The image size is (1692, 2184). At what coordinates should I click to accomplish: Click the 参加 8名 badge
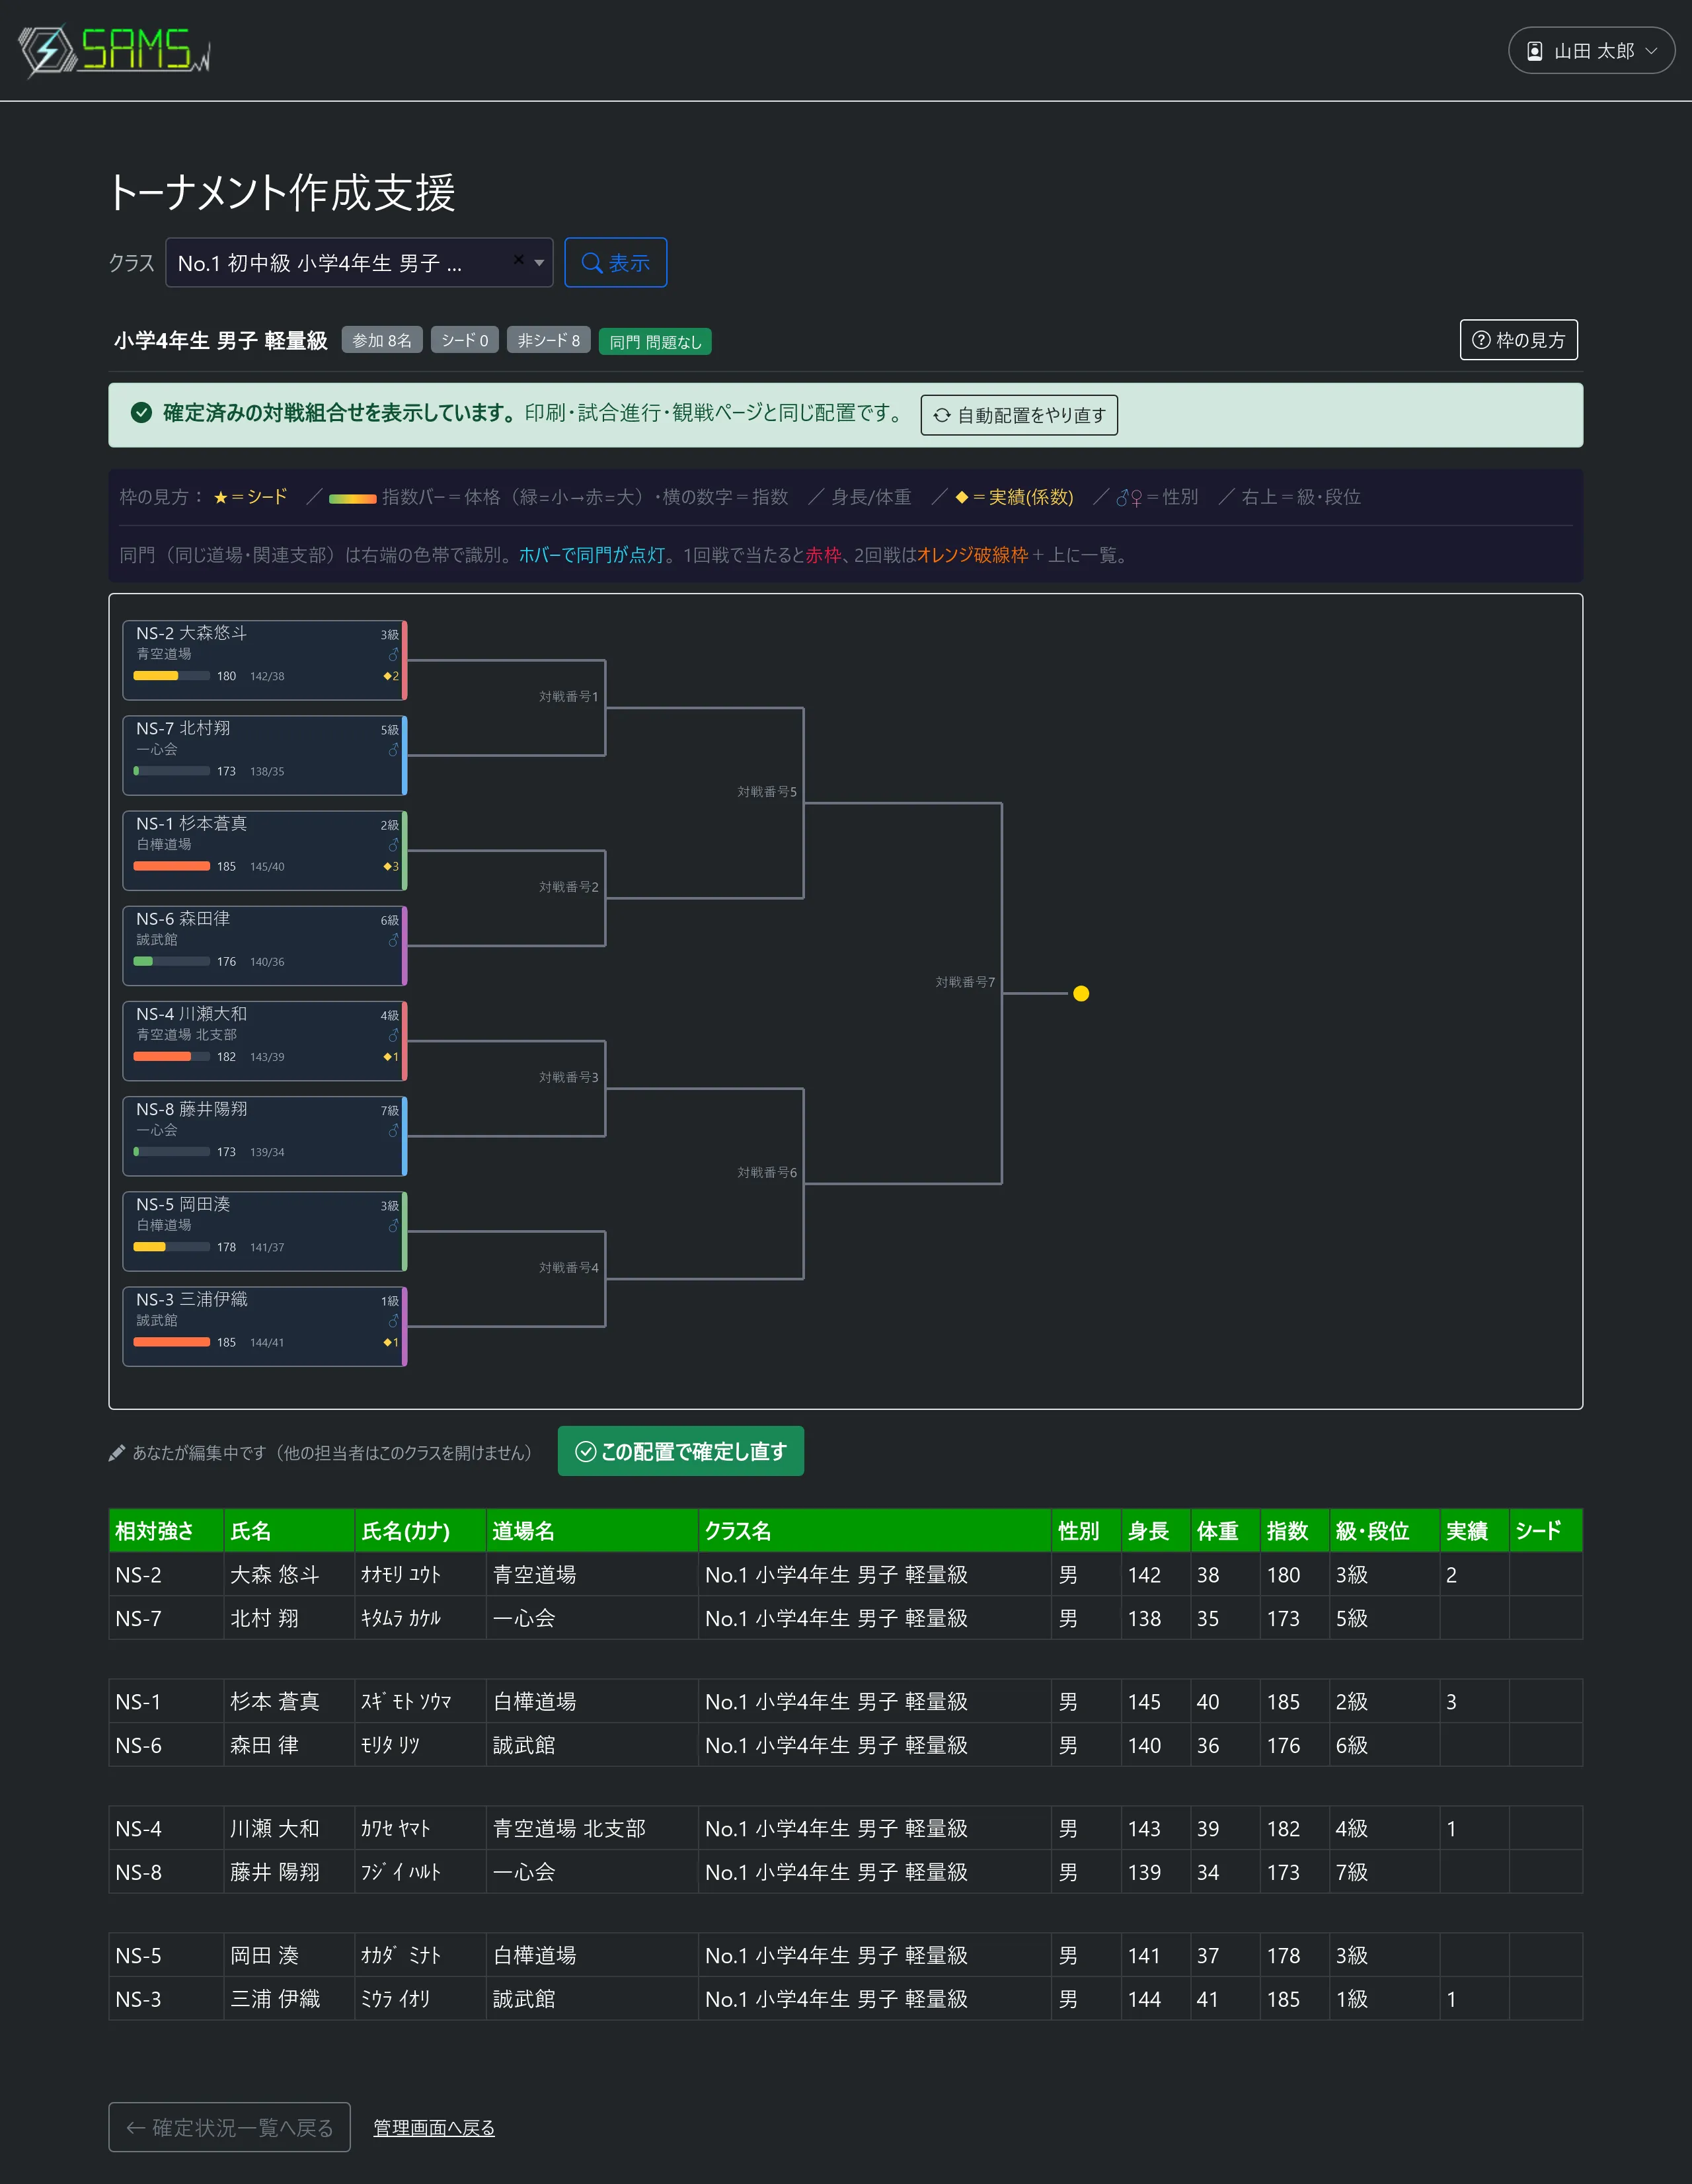pyautogui.click(x=382, y=340)
